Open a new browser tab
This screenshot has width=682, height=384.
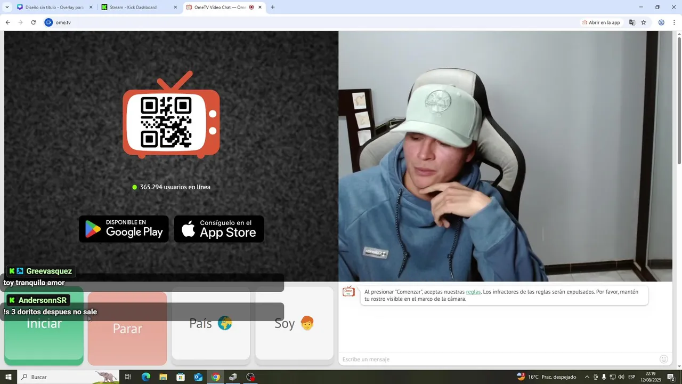point(273,7)
